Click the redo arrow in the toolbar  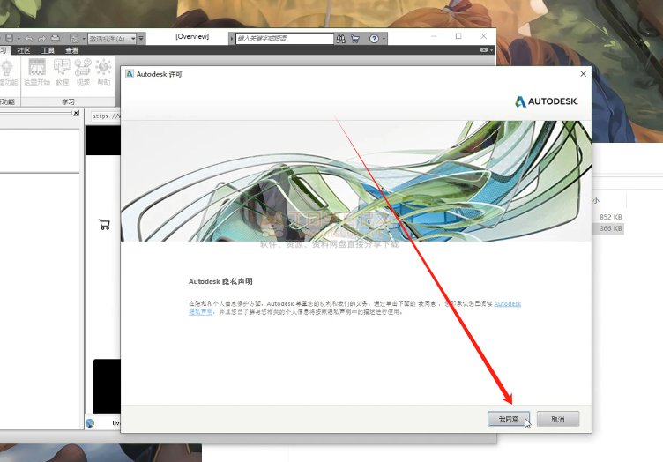(41, 39)
